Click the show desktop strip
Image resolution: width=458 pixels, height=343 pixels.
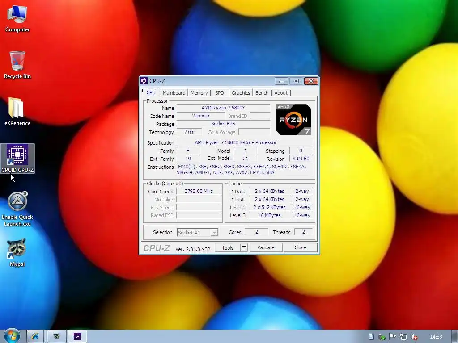click(455, 337)
